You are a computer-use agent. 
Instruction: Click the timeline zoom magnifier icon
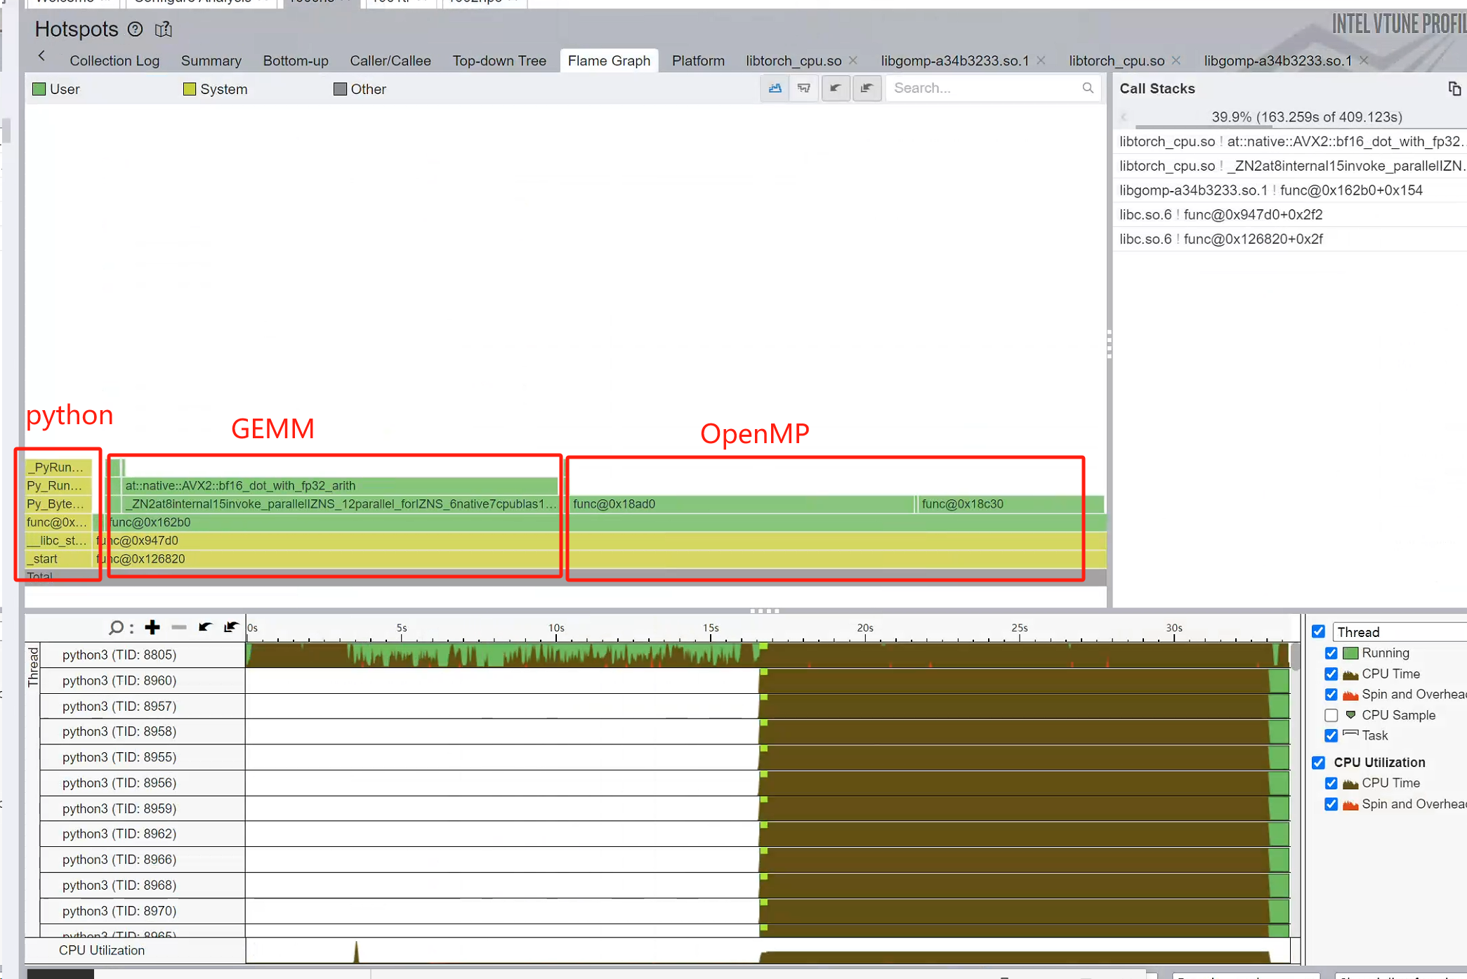[117, 627]
